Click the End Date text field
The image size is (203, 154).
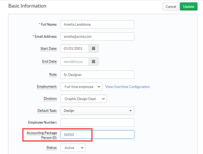tap(75, 61)
